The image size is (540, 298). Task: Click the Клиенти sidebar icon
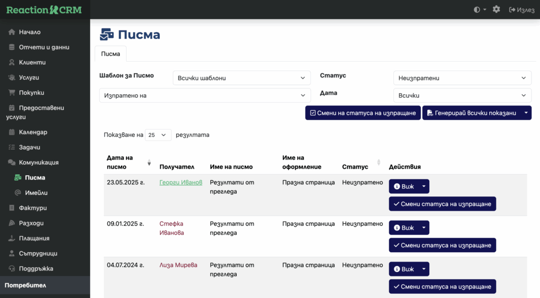click(12, 62)
